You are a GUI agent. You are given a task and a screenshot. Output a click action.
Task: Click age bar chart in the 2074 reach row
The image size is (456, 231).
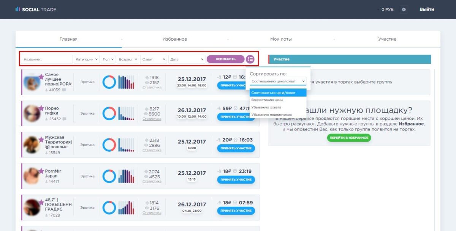pyautogui.click(x=126, y=176)
